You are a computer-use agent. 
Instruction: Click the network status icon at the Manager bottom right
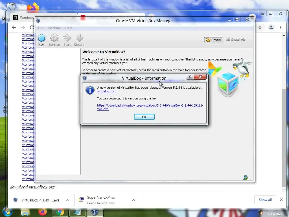click(x=245, y=178)
